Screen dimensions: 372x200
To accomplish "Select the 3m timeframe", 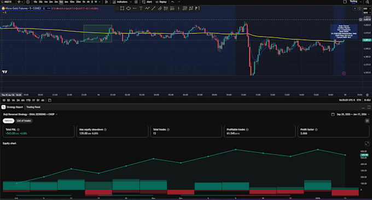I will [56, 2].
